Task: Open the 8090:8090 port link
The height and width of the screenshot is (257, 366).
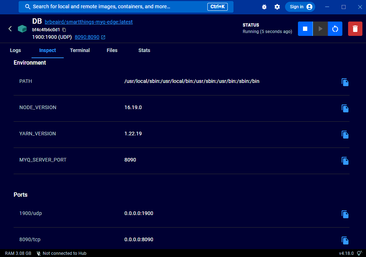Action: click(87, 37)
